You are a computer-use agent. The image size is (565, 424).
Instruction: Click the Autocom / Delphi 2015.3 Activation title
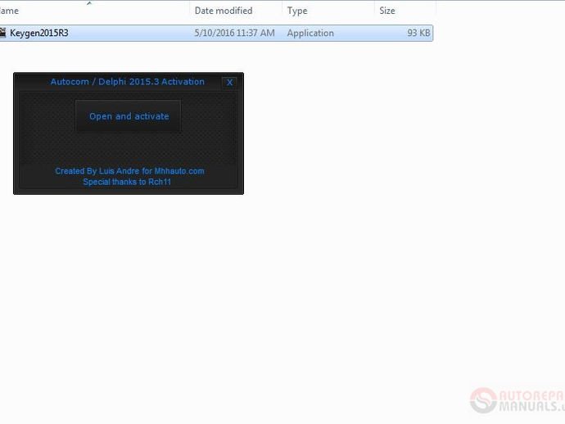(x=127, y=82)
